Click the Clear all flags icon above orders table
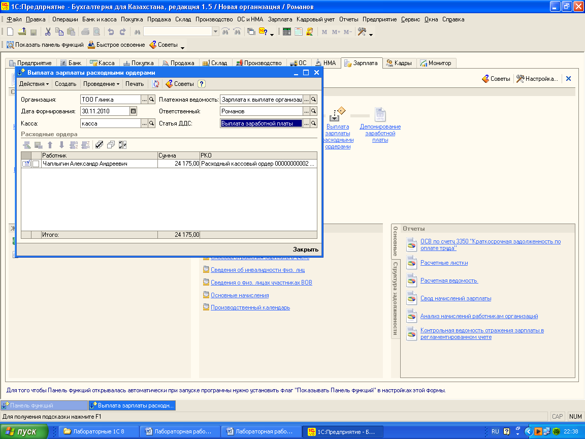Image resolution: width=585 pixels, height=439 pixels. (111, 145)
